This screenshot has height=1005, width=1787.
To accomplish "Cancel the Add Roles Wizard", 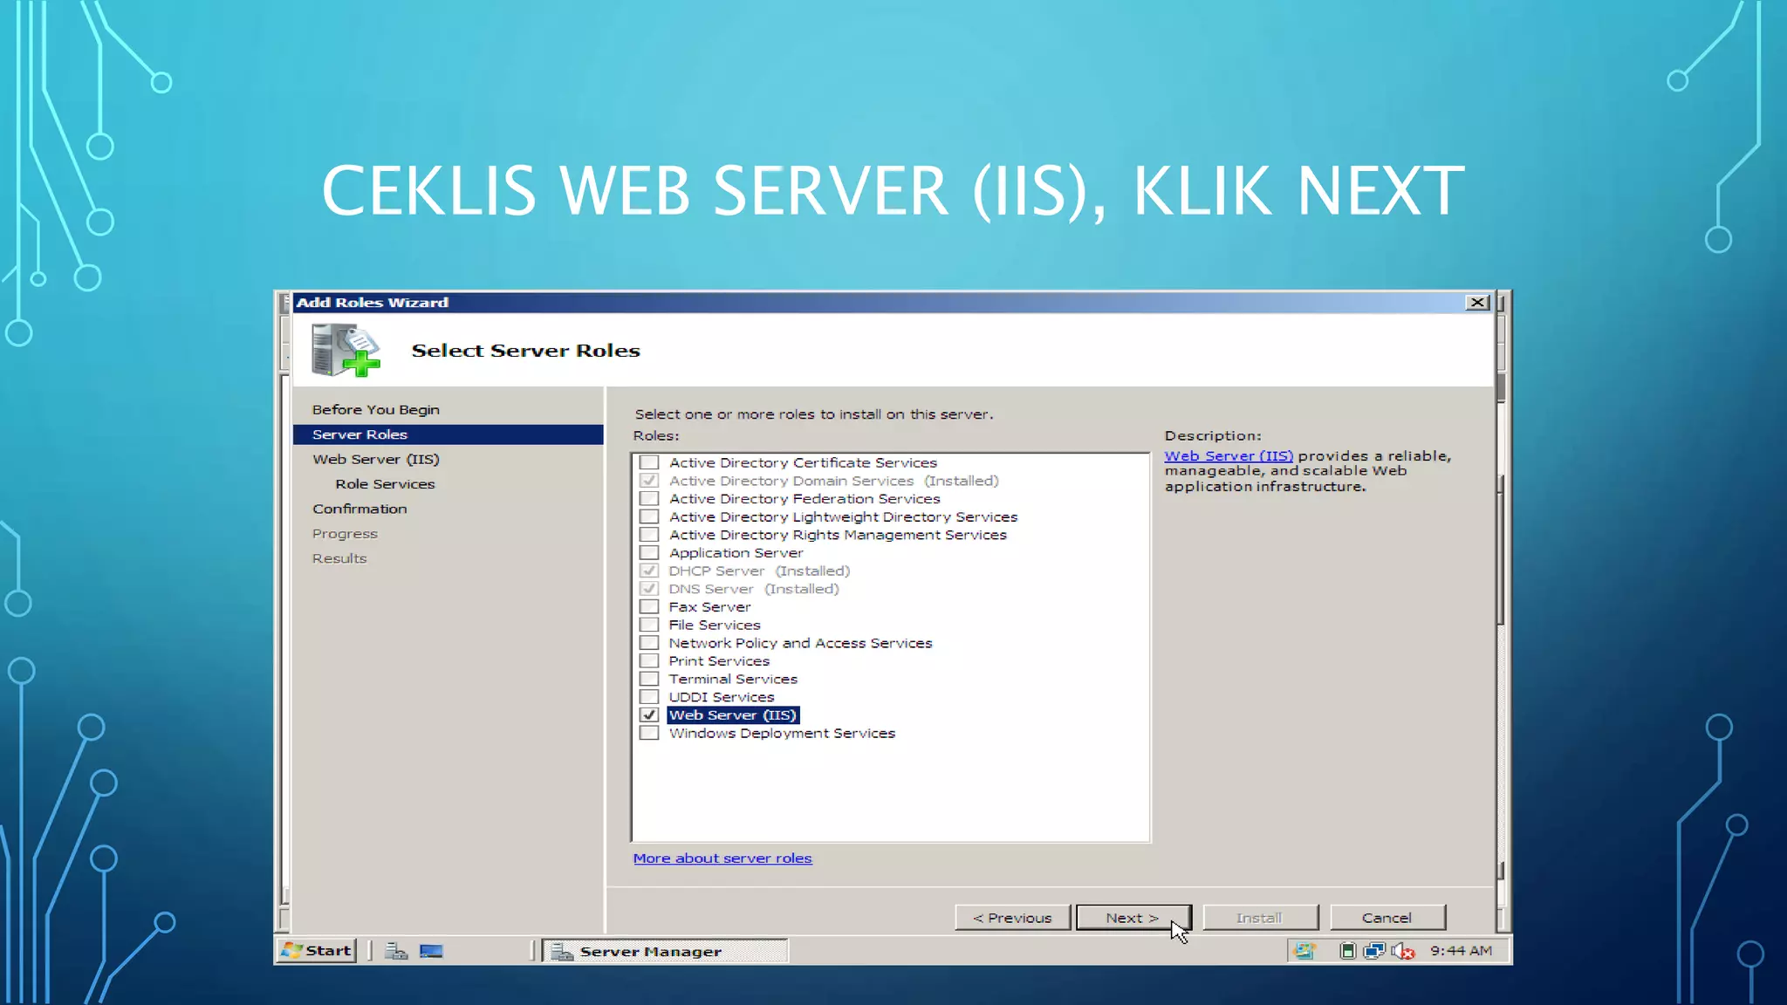I will coord(1387,918).
